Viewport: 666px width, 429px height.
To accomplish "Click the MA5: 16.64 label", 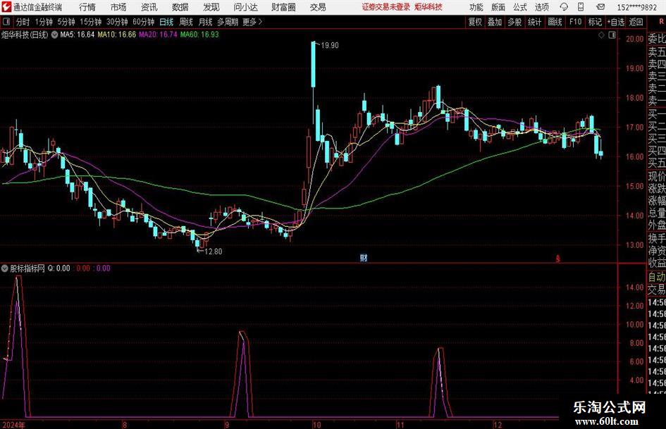I will coord(78,35).
